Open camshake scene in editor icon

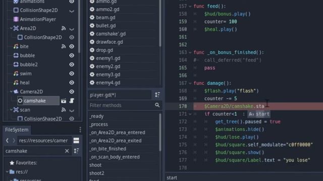click(64, 101)
